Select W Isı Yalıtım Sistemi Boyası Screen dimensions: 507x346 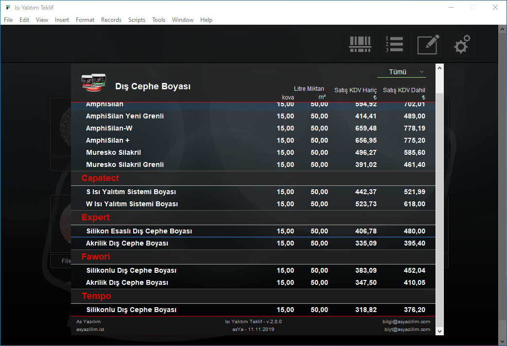pyautogui.click(x=253, y=204)
